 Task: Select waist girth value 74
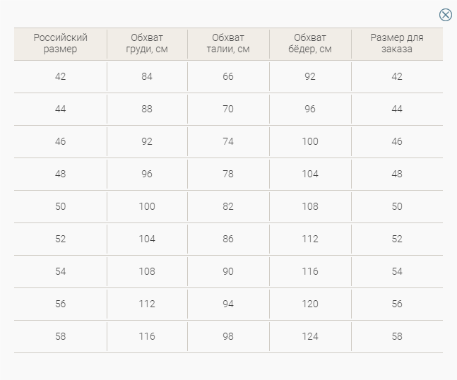point(228,142)
